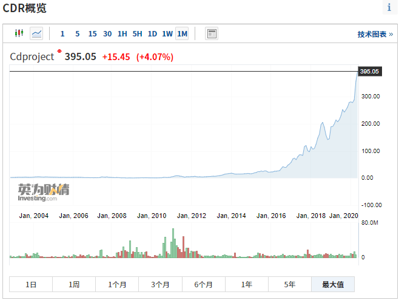399x300 pixels.
Task: Set interval to 1 minute
Action: [62, 34]
